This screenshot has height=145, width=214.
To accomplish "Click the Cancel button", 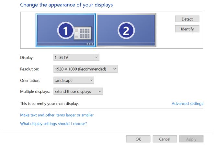I will tap(164, 139).
